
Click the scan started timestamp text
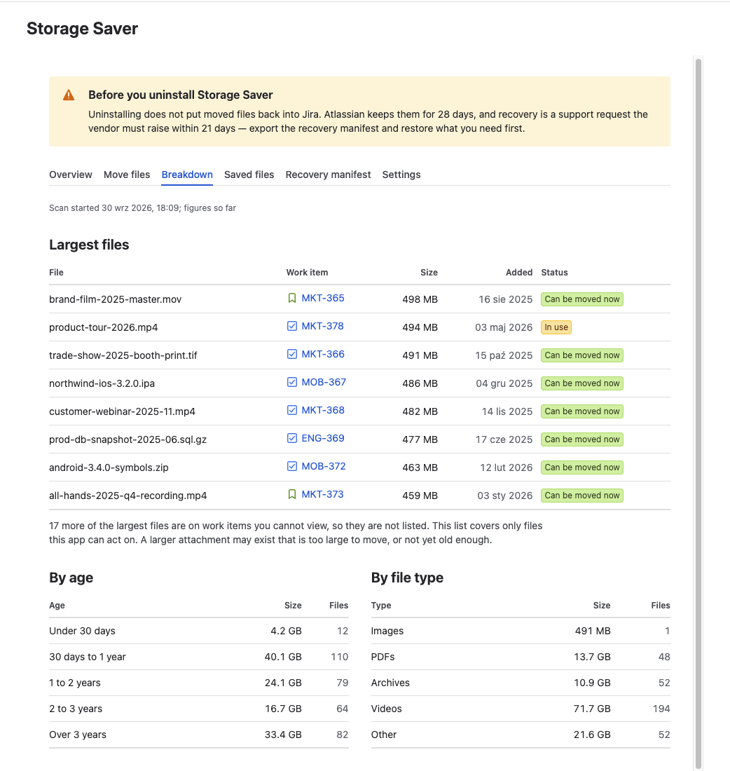pyautogui.click(x=142, y=208)
